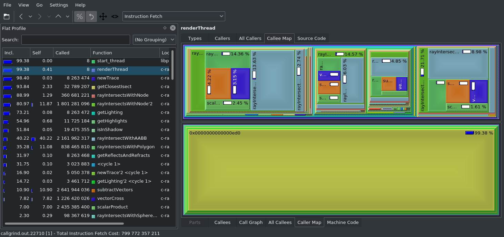Switch to the Callees tab
This screenshot has height=237, width=504.
point(223,222)
